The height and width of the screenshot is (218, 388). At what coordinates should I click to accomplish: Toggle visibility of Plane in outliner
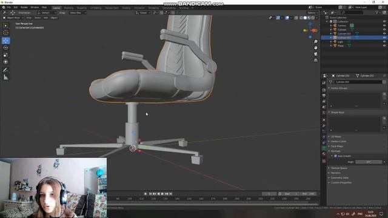384,46
